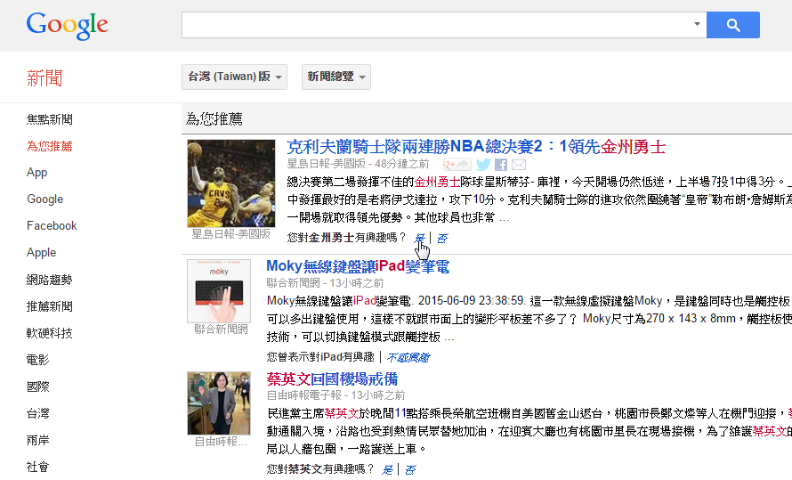Answer 否 for 蔡英文 interest
The height and width of the screenshot is (480, 792).
tap(410, 470)
